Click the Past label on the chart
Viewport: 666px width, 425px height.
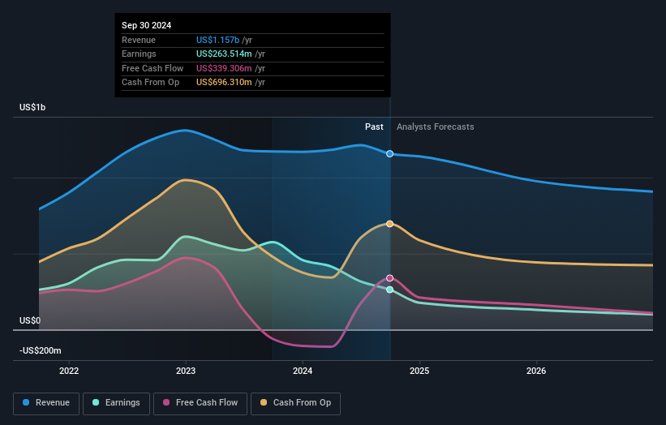tap(374, 127)
